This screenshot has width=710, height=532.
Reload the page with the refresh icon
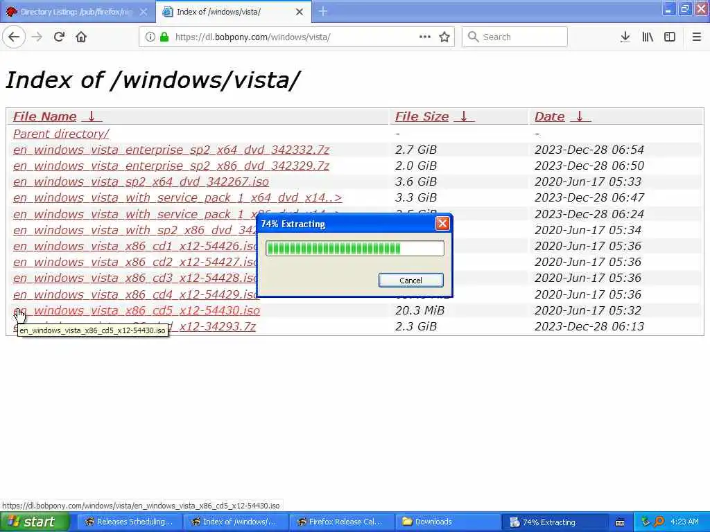pos(59,37)
